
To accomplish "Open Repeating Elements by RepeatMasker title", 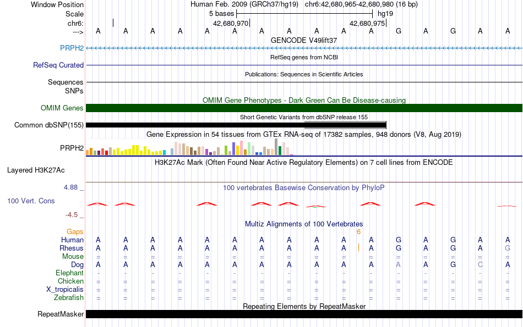I will 304,306.
